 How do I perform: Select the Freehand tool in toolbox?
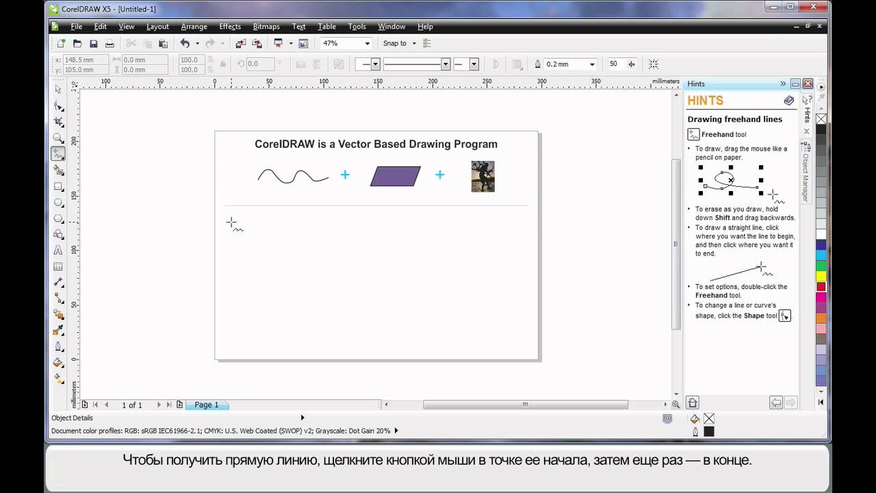tap(58, 154)
